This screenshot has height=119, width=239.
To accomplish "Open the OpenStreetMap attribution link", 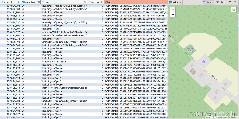I will pyautogui.click(x=221, y=117).
